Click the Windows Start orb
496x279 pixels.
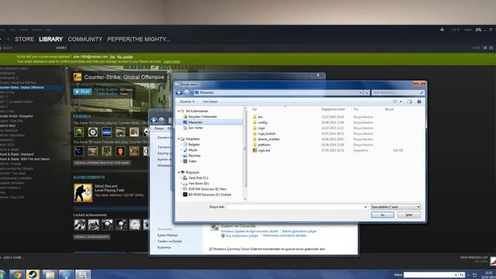(x=2, y=274)
